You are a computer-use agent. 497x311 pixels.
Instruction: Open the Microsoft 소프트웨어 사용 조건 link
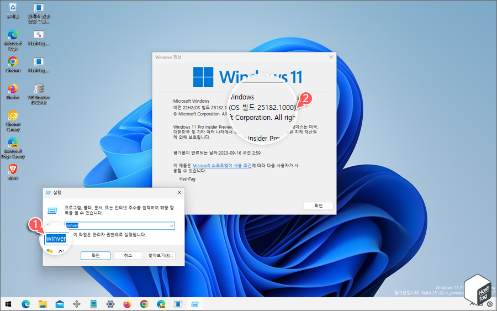pos(222,166)
